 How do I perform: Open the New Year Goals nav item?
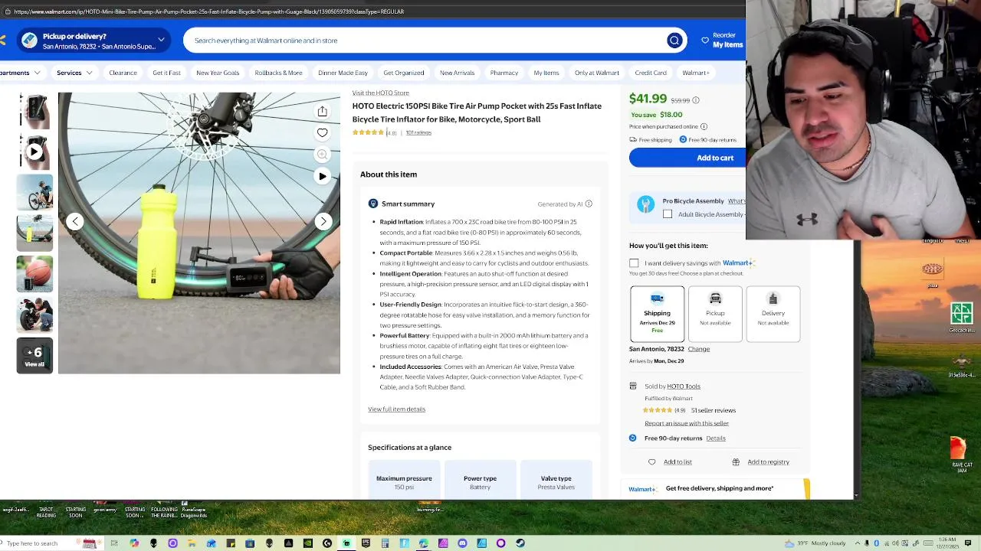(x=218, y=73)
